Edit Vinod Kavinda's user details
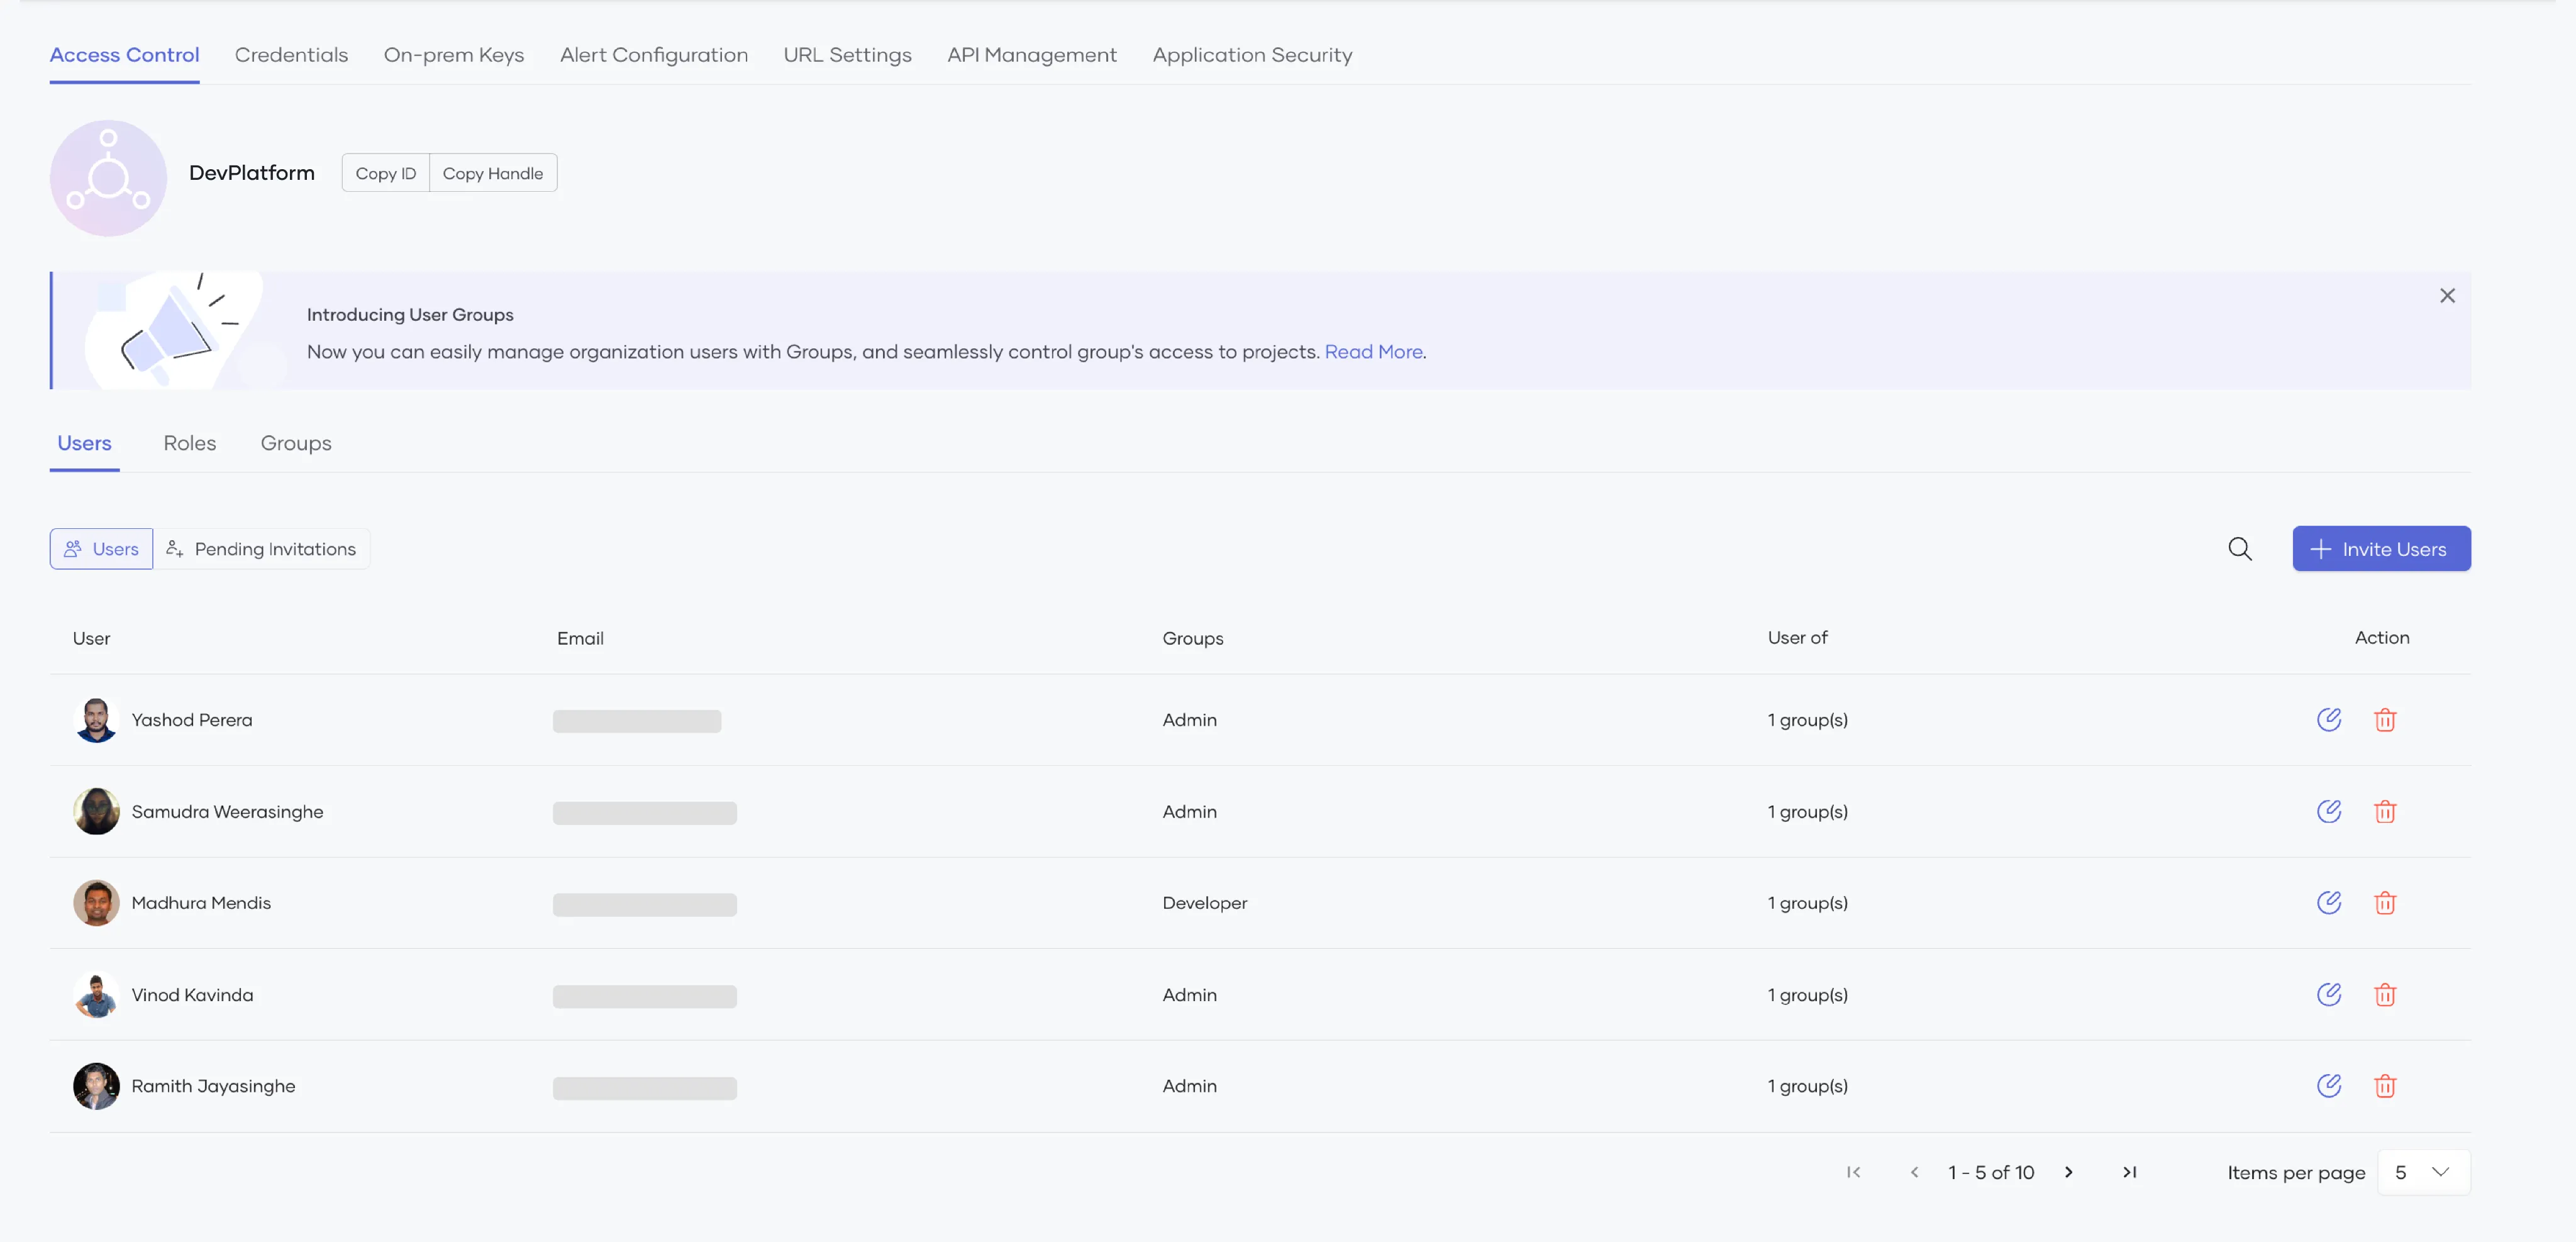 click(2330, 994)
